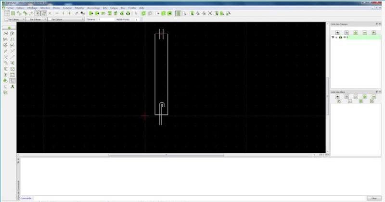Zoom in the drawing view

click(198, 13)
